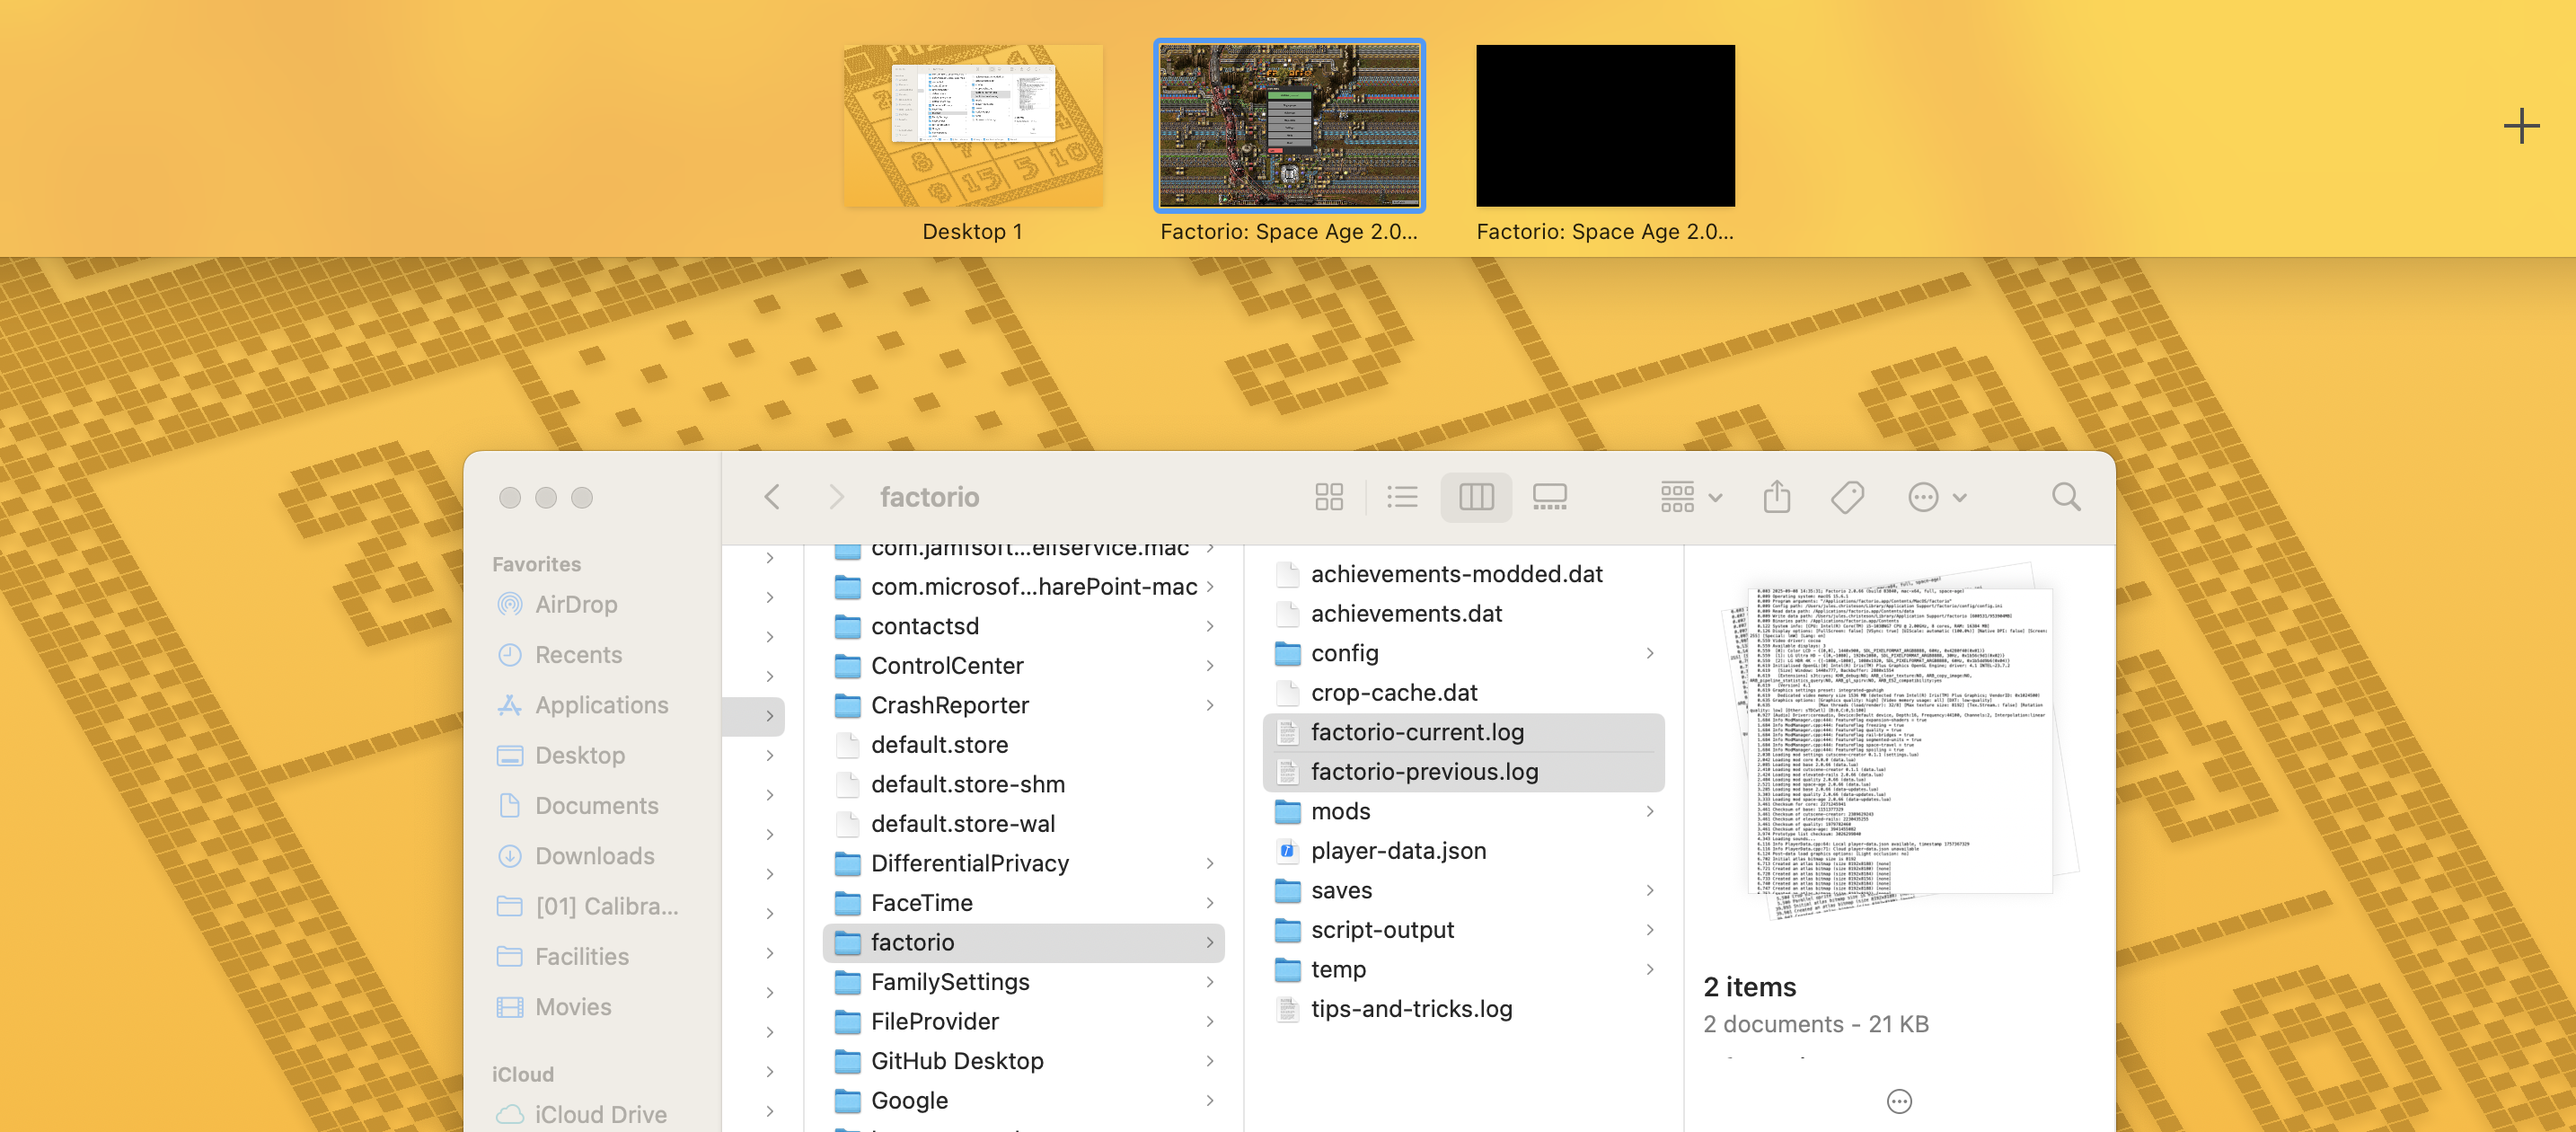Select the FaceTime folder
This screenshot has width=2576, height=1132.
[1023, 902]
